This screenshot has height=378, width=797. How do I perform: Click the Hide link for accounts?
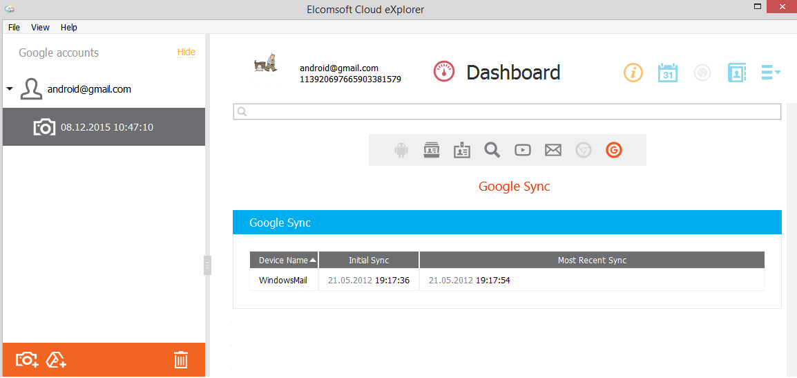pyautogui.click(x=186, y=52)
